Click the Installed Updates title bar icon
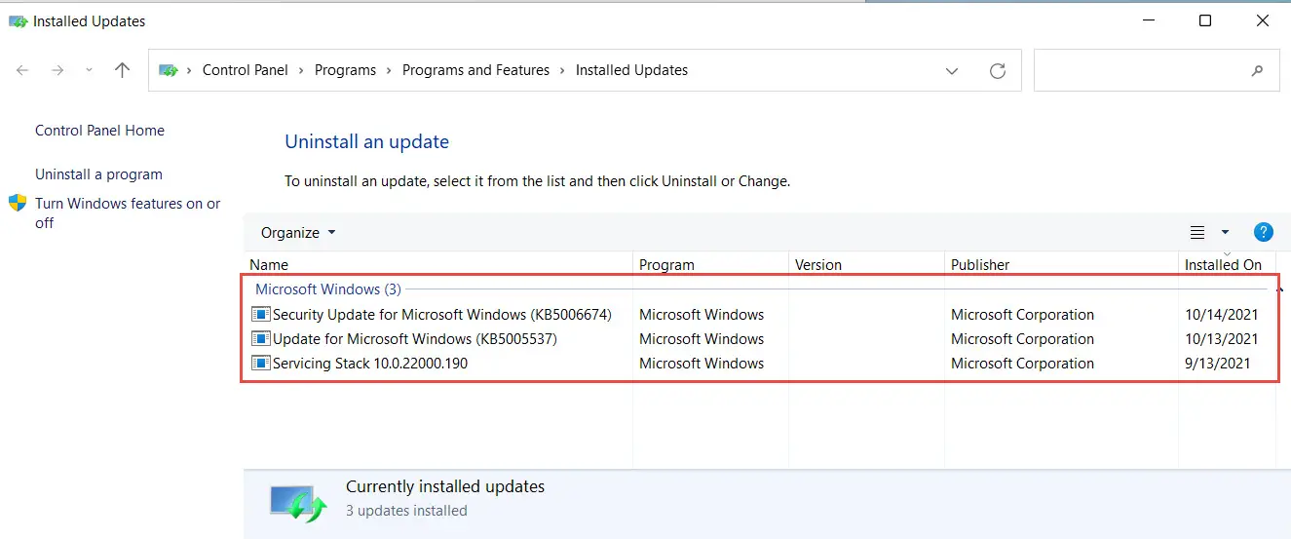The height and width of the screenshot is (539, 1291). pos(18,20)
